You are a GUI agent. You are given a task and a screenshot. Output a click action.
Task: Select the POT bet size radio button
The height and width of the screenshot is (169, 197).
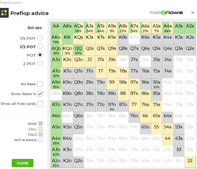(x=40, y=55)
